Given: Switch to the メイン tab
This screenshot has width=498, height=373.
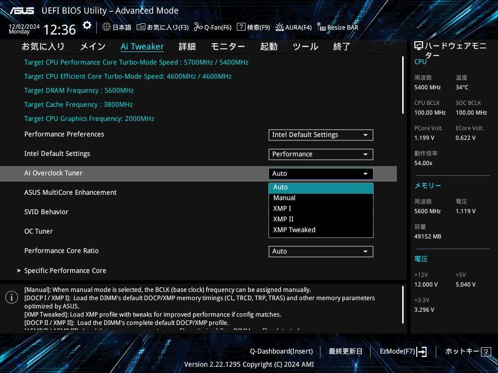Looking at the screenshot, I should pyautogui.click(x=93, y=47).
